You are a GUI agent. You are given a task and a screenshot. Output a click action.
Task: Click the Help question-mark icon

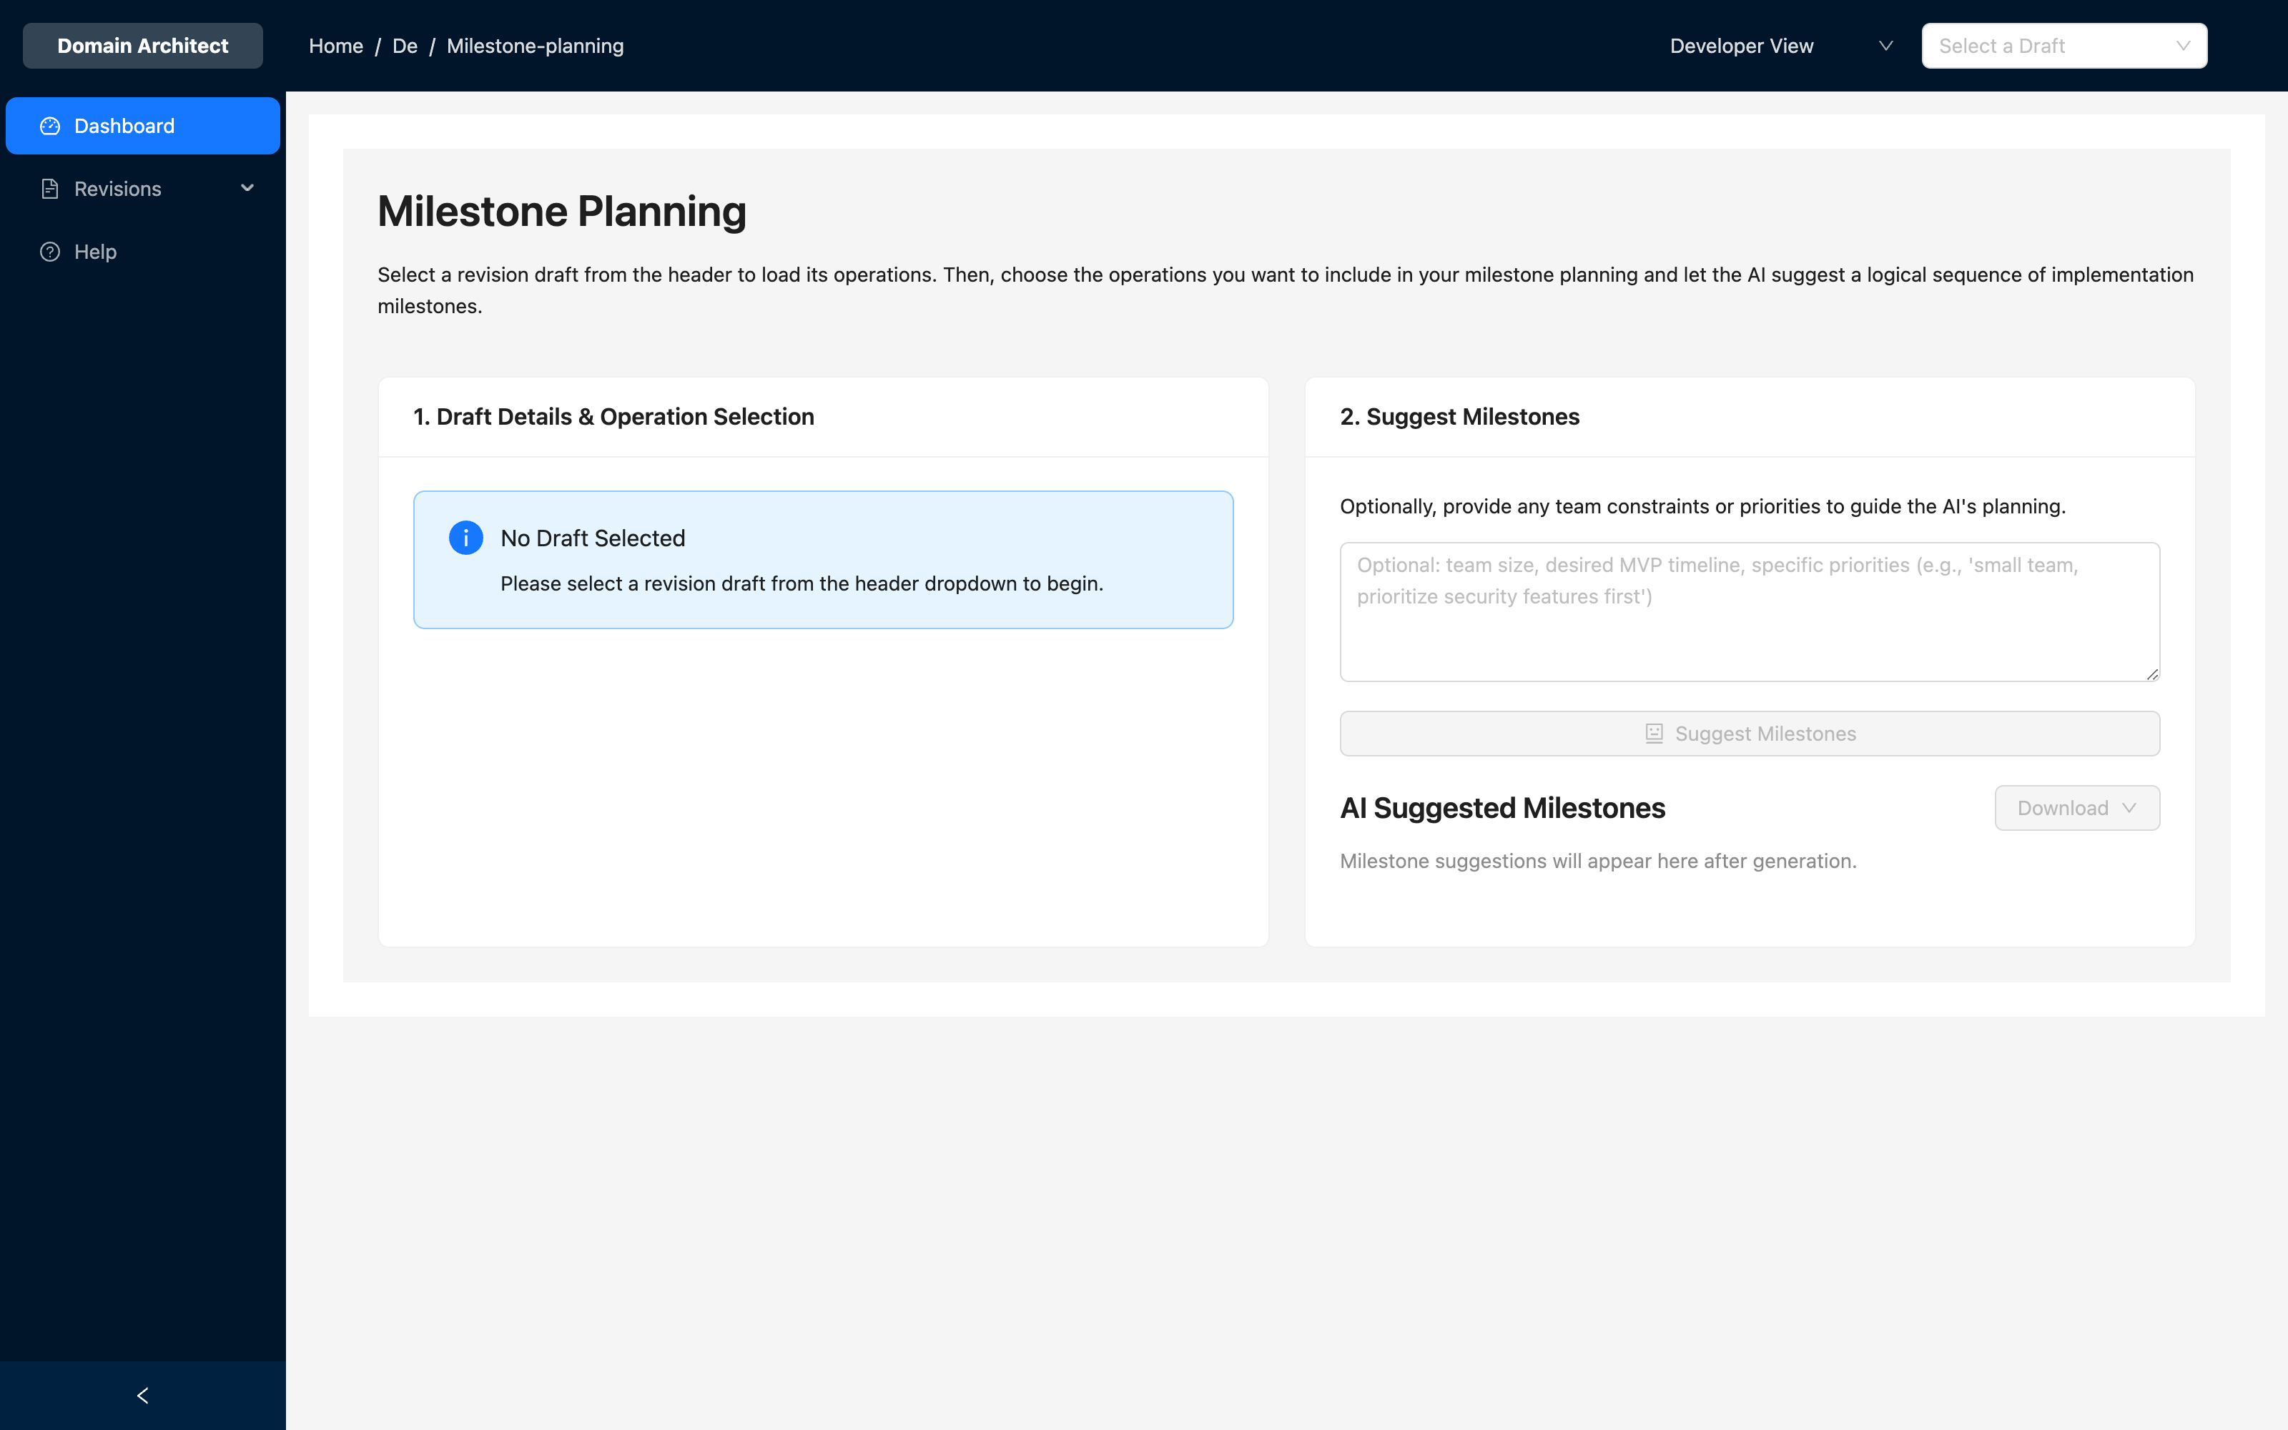(x=50, y=252)
